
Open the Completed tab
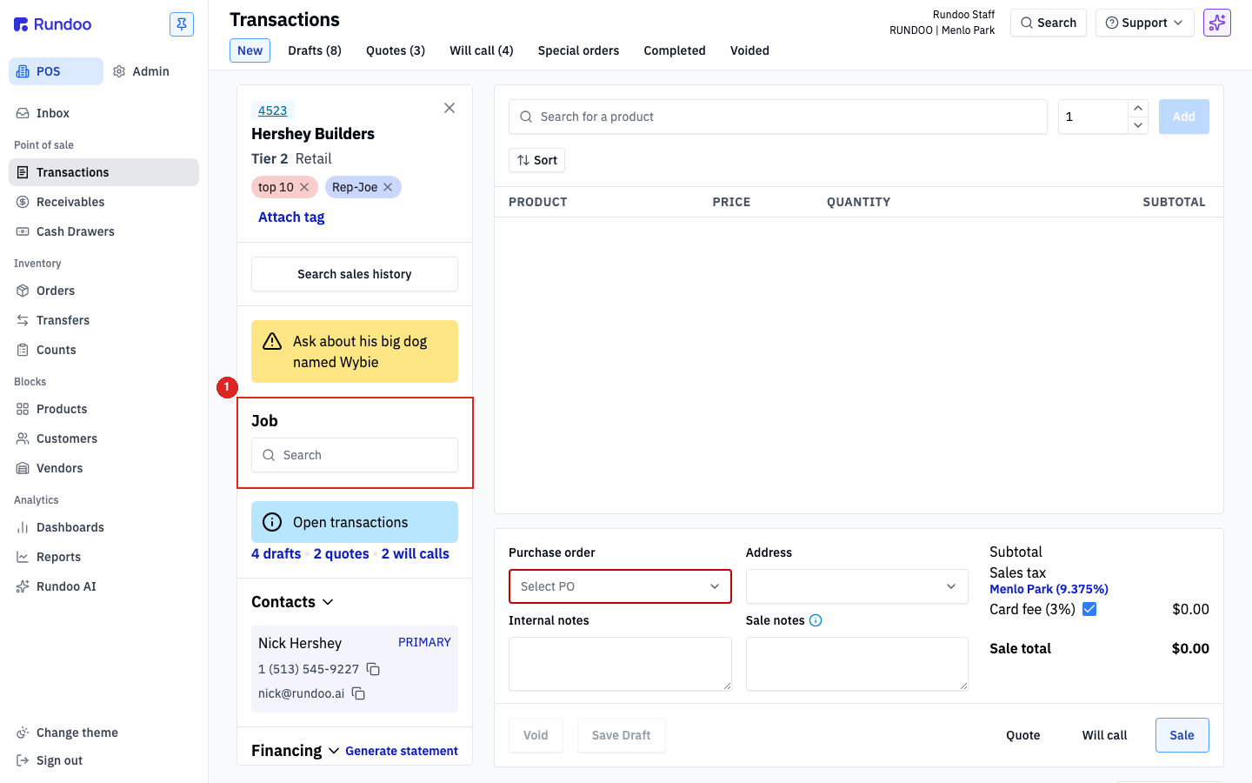point(675,50)
